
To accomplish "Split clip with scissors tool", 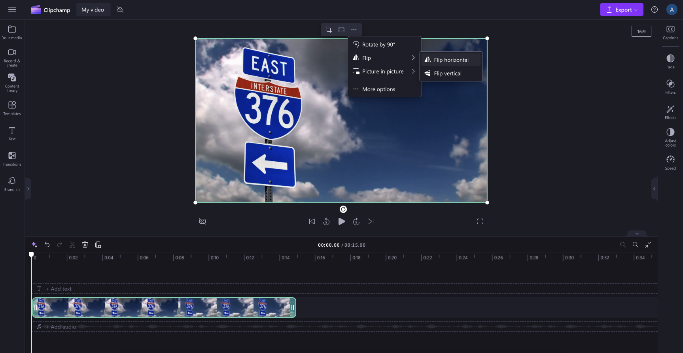I will (x=72, y=245).
